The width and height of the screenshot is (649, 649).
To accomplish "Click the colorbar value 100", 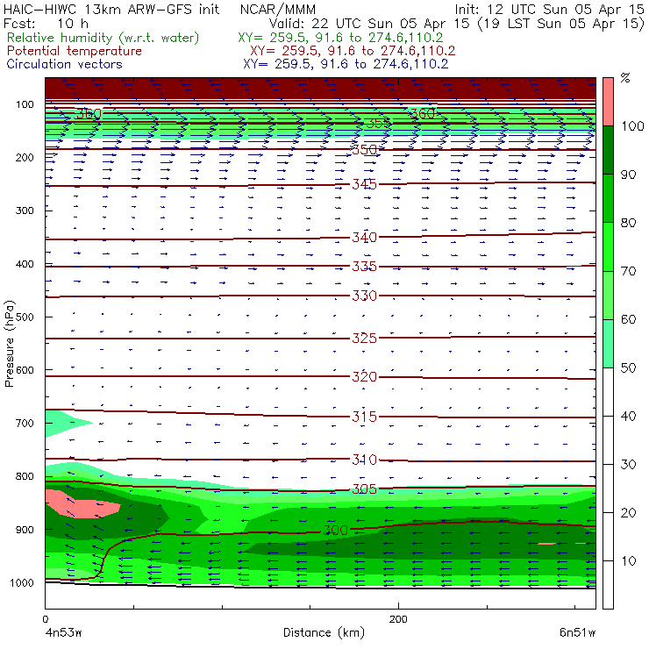I will 632,125.
